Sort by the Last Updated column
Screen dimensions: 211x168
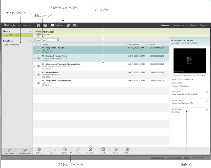click(x=137, y=45)
